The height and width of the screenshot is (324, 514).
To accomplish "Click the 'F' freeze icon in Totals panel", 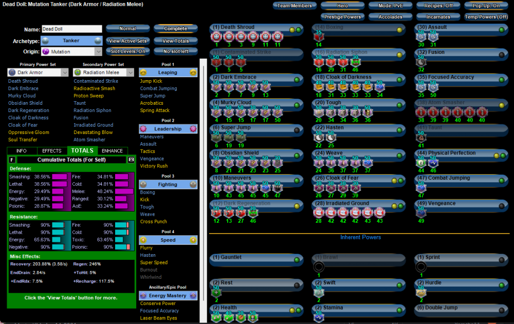I will (12, 160).
